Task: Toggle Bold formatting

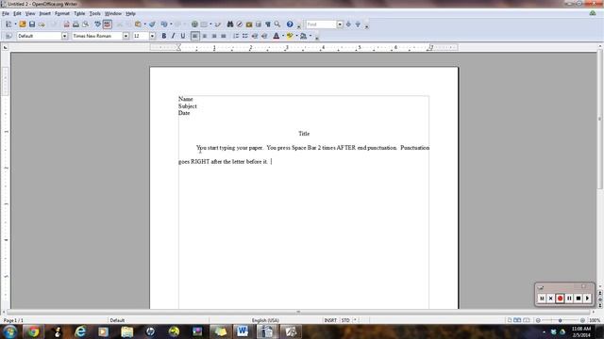Action: pos(163,36)
